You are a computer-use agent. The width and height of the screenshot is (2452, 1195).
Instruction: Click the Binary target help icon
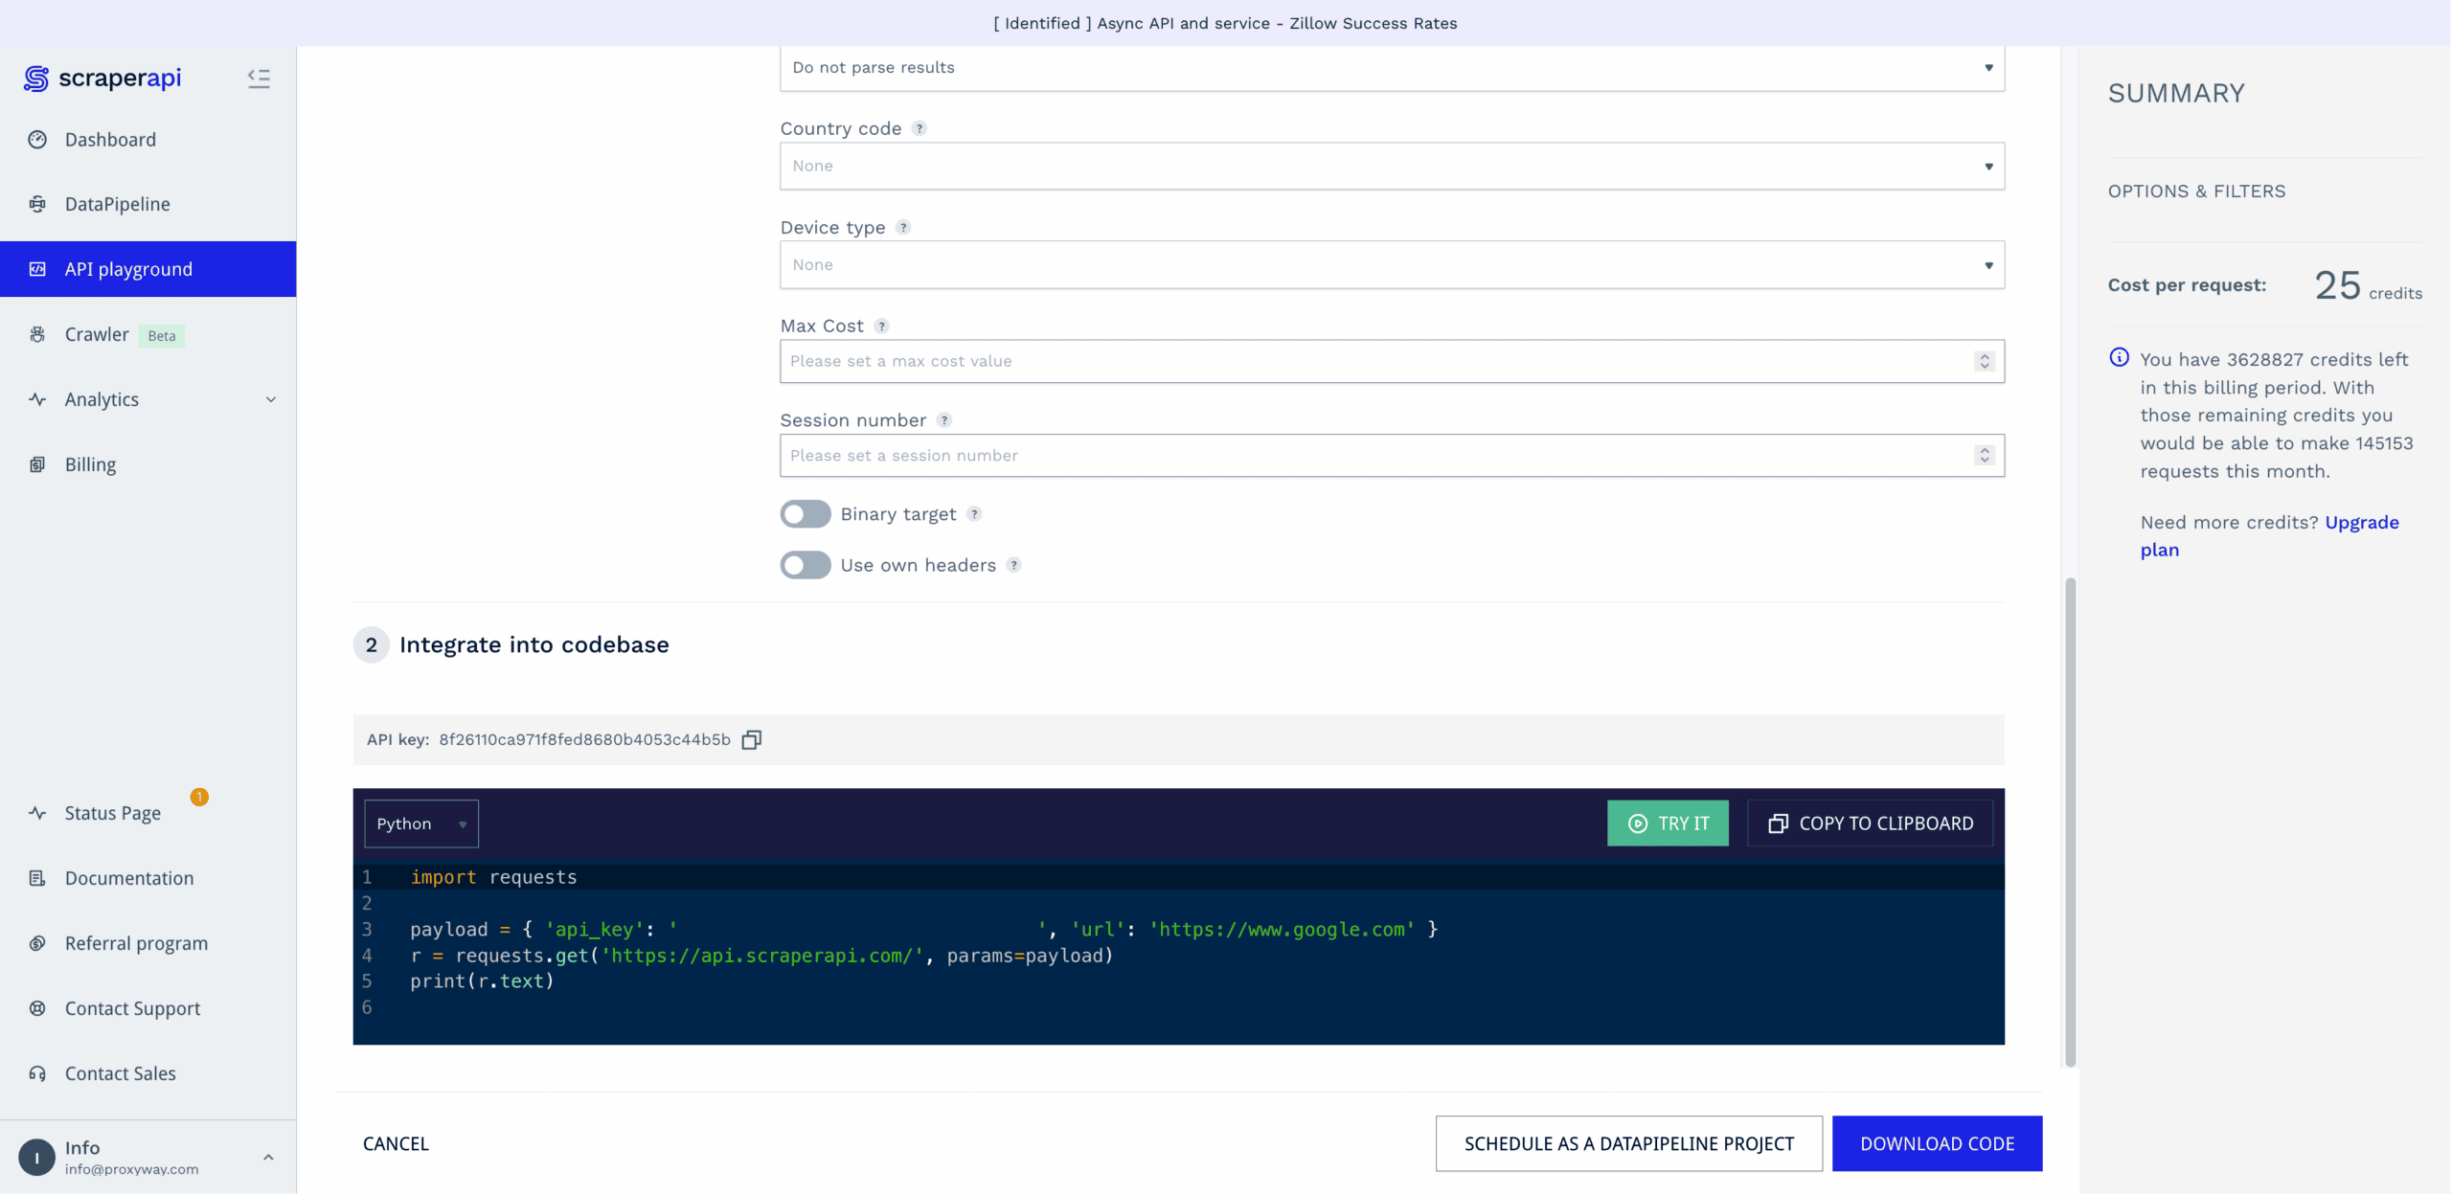(x=974, y=514)
